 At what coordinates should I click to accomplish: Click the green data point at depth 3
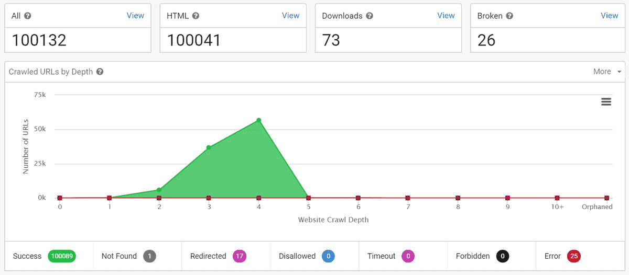point(209,147)
